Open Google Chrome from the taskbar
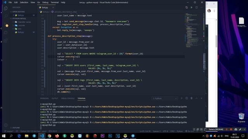The height and width of the screenshot is (139, 248). 49,136
